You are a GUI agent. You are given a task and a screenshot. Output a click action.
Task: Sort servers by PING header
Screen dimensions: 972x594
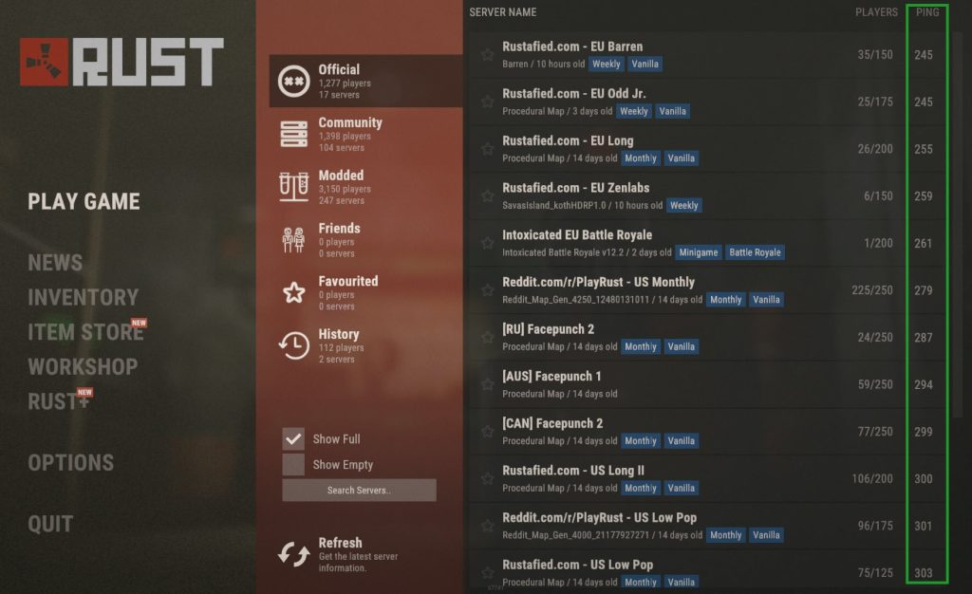(x=927, y=11)
